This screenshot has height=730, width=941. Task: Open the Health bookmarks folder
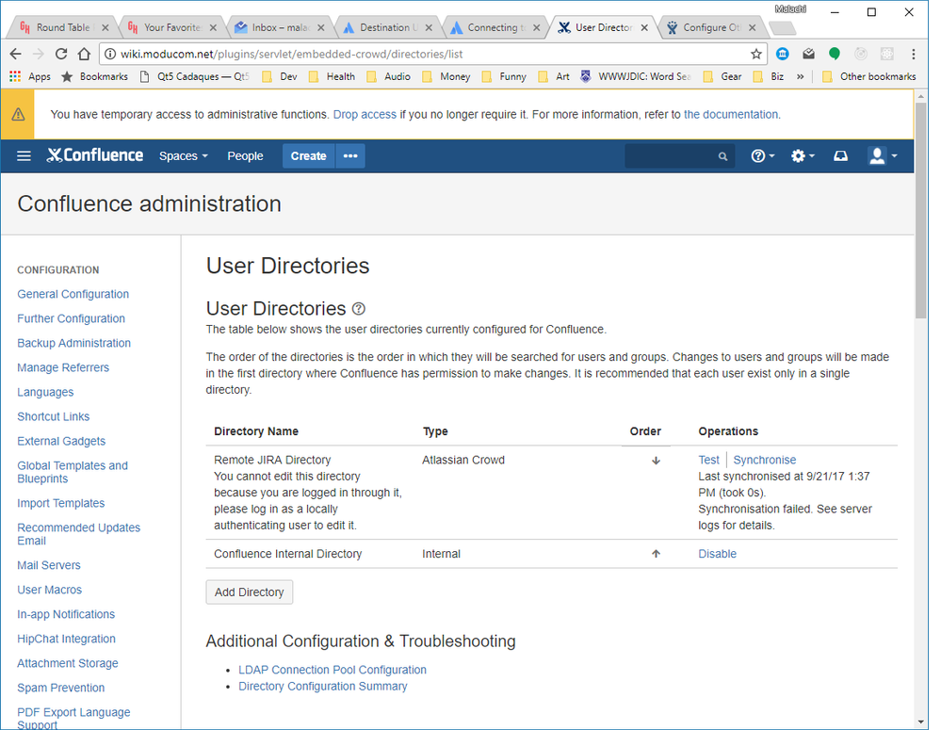332,77
